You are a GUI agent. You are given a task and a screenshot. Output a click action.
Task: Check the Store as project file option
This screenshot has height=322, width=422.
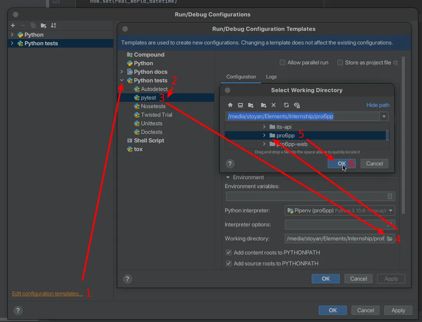[340, 62]
